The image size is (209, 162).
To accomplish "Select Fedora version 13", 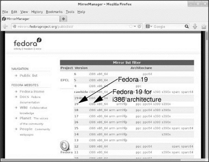I will [x=76, y=140].
